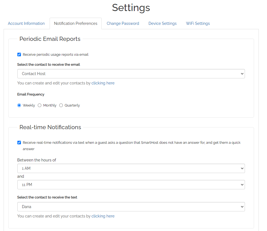Open the 1 AM start hour dropdown
Image resolution: width=267 pixels, height=231 pixels.
[x=131, y=168]
